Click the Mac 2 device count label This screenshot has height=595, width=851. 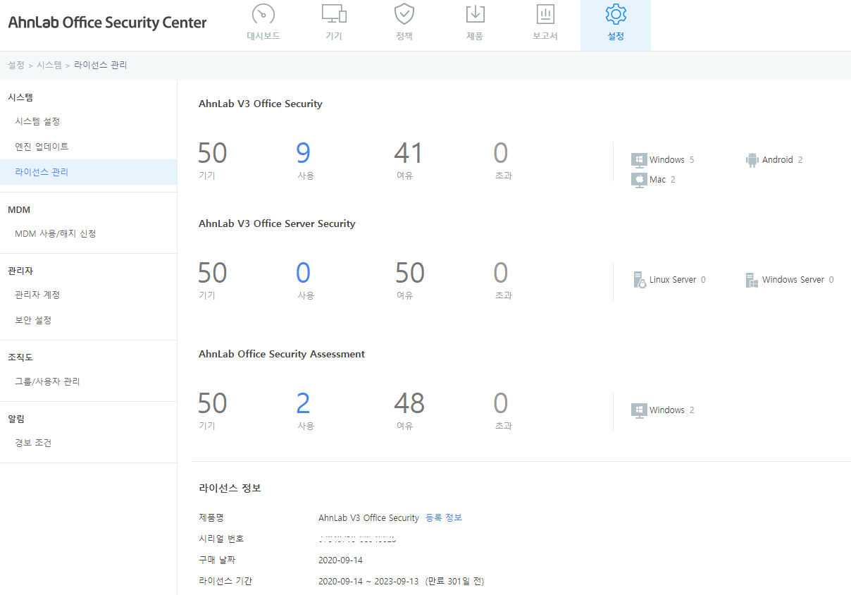pyautogui.click(x=662, y=180)
